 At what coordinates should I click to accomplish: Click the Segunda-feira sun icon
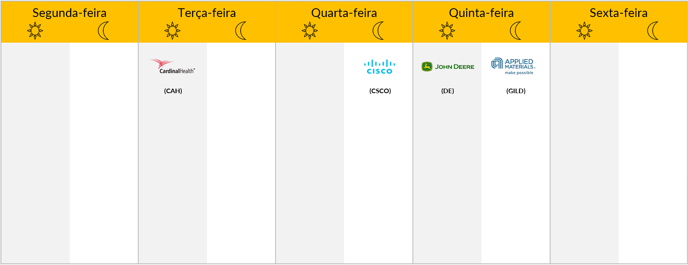pos(35,31)
